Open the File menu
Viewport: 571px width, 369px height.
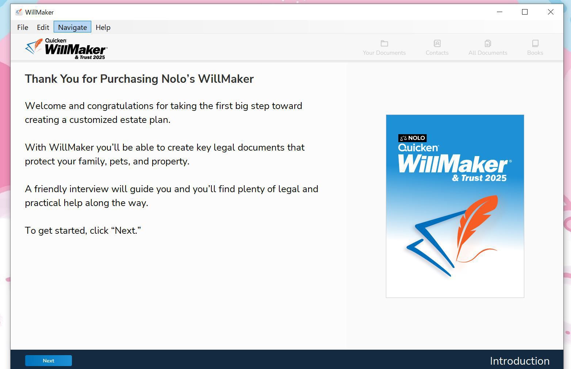click(x=23, y=27)
